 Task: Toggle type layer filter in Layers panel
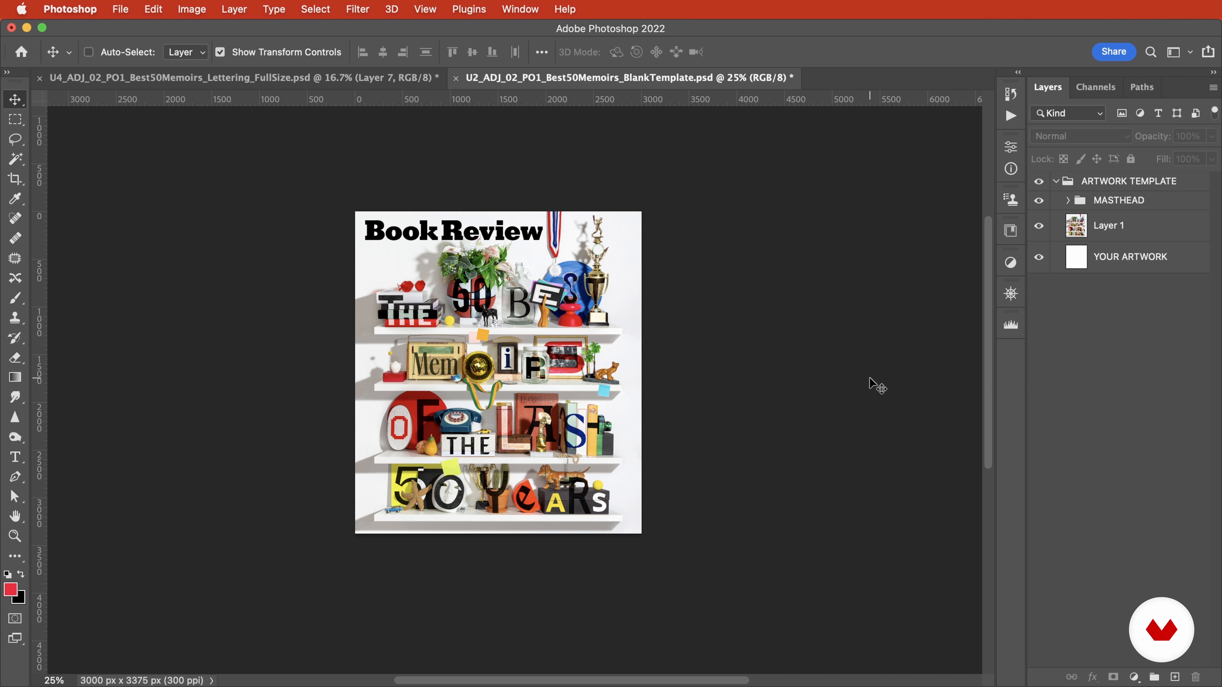coord(1158,113)
